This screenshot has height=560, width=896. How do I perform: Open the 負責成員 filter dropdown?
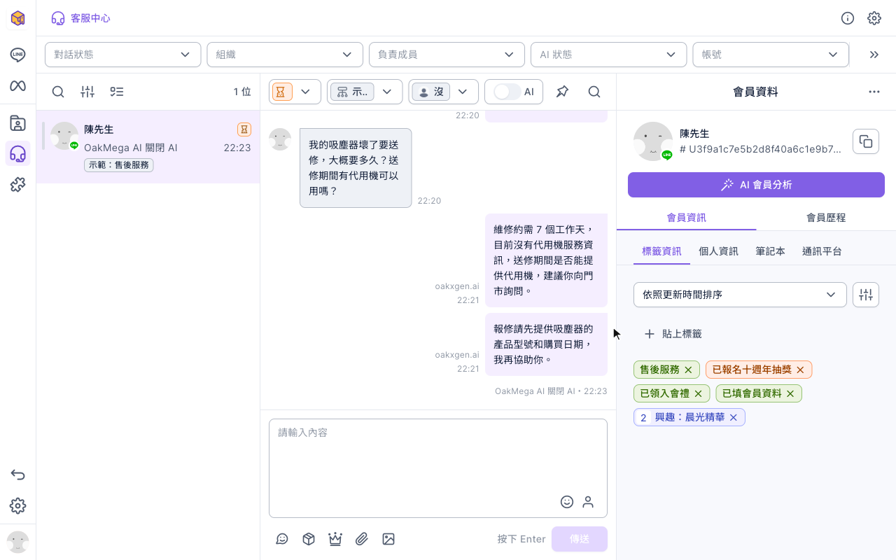[447, 55]
